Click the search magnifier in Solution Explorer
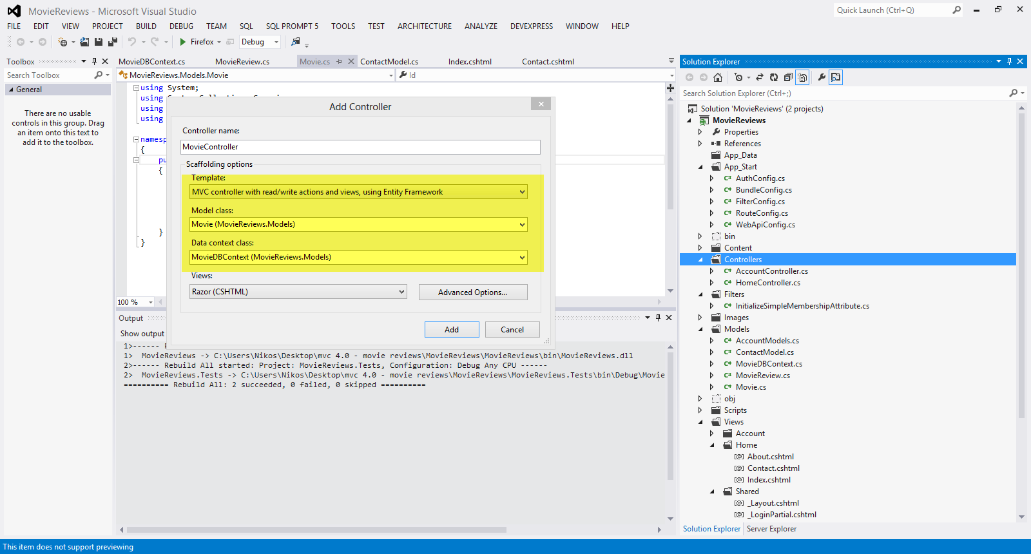This screenshot has width=1031, height=554. 1014,93
